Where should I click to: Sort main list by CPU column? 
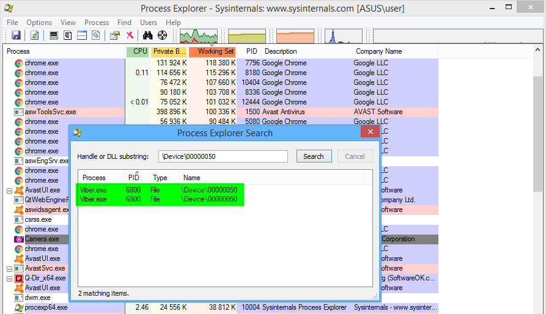[138, 51]
